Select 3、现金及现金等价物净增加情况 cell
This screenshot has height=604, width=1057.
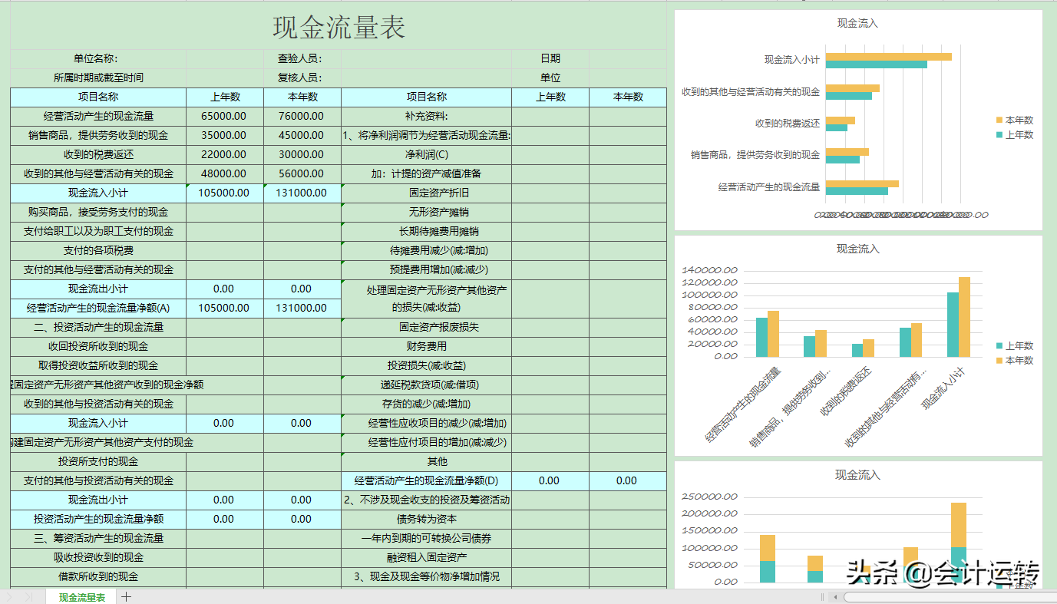[x=427, y=576]
